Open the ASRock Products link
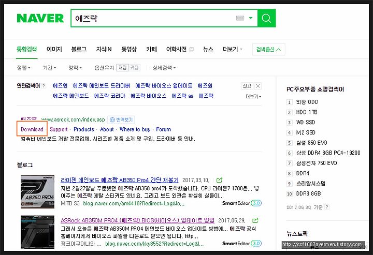Viewport: 373px width, 255px height. click(x=84, y=129)
